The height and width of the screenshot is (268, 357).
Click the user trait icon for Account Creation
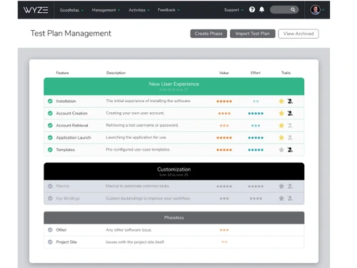[290, 113]
